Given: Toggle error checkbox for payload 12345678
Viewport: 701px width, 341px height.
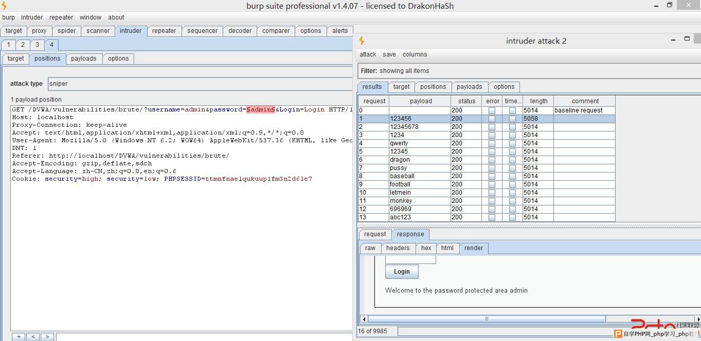Looking at the screenshot, I should [492, 127].
